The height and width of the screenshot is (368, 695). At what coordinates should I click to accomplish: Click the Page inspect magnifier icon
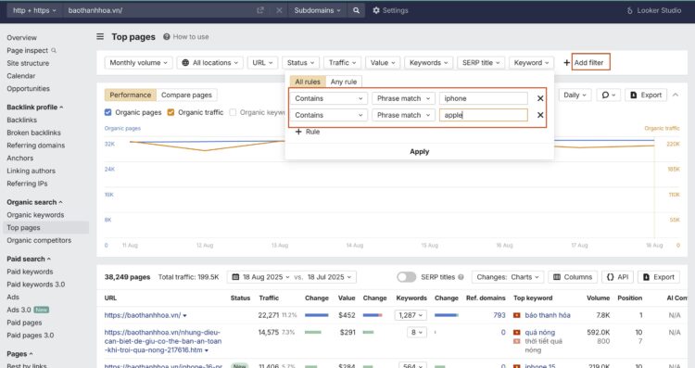pos(54,51)
